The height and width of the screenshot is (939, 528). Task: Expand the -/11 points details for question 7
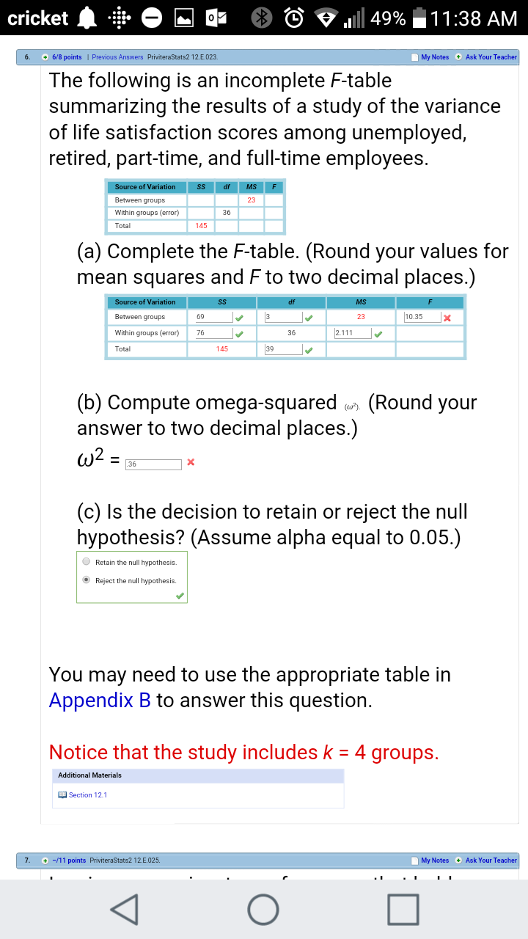click(x=45, y=860)
